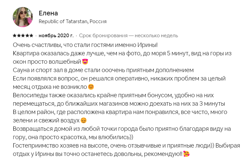
Task: Click the sentence starting with Велосипеды также
Action: click(119, 100)
